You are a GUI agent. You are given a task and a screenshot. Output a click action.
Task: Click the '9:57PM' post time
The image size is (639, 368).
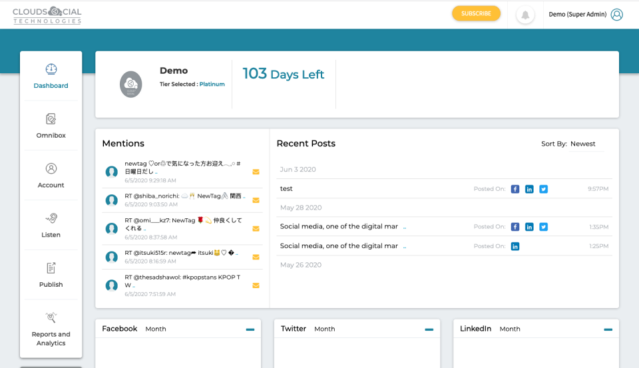pyautogui.click(x=598, y=189)
